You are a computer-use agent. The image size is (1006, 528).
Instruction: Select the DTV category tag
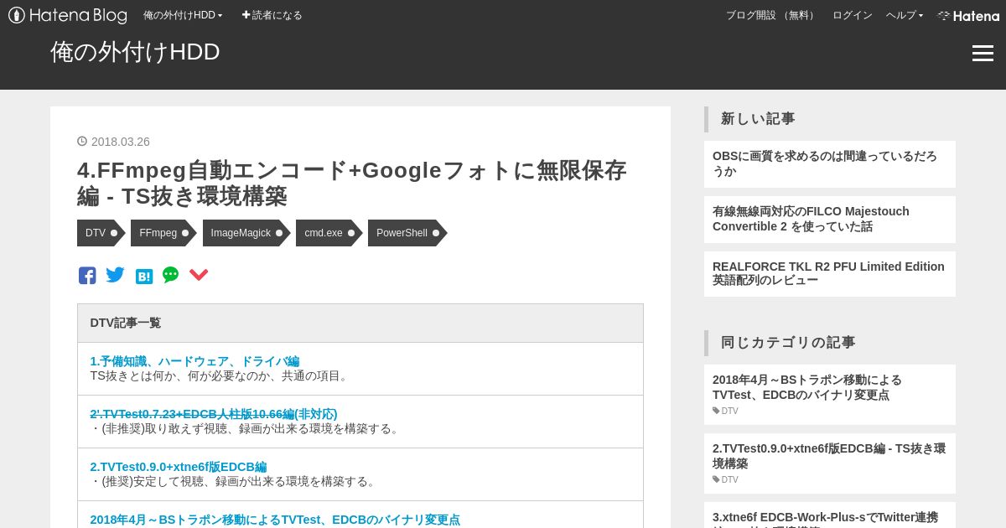pyautogui.click(x=101, y=233)
